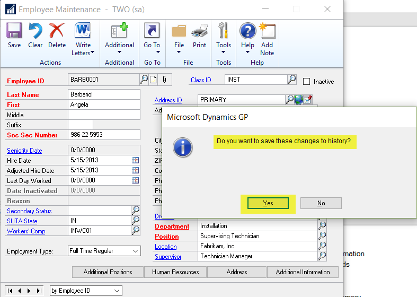Open Department lookup magnifier
The image size is (417, 297).
pos(322,226)
